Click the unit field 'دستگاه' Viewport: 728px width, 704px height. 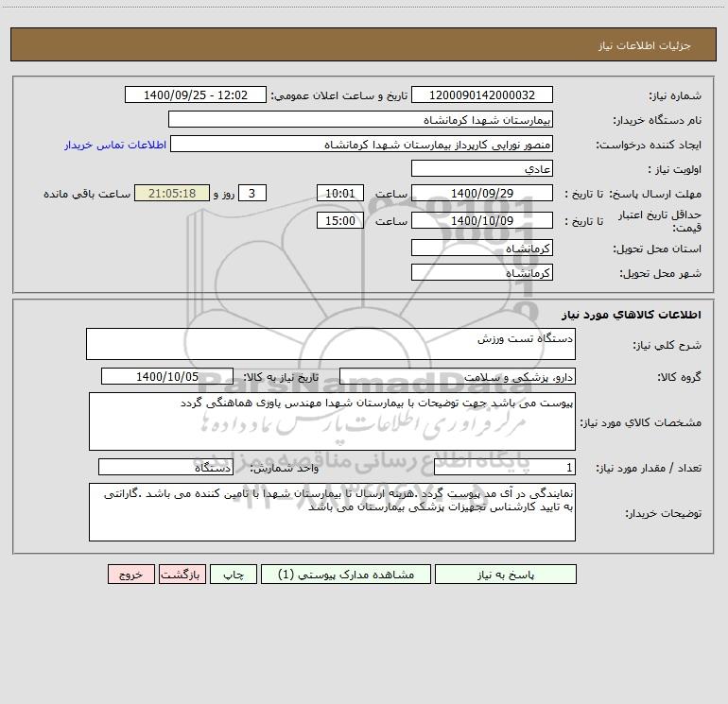click(165, 467)
